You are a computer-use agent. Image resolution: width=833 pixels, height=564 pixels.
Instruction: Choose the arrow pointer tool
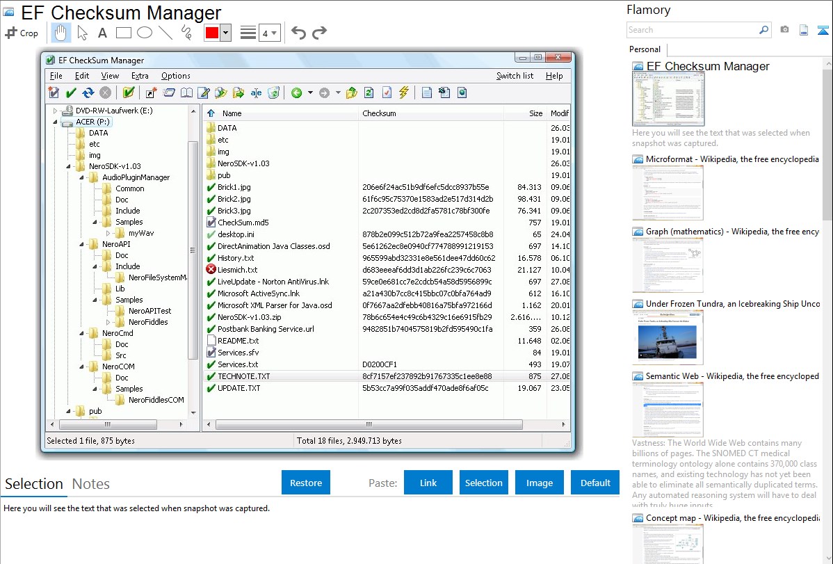(x=82, y=33)
